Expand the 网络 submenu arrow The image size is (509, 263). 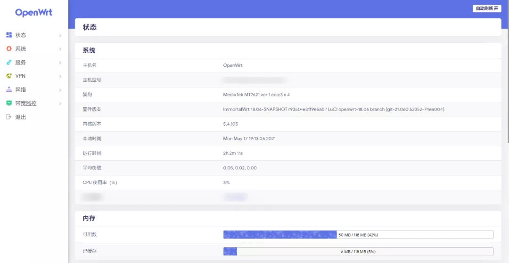click(60, 90)
